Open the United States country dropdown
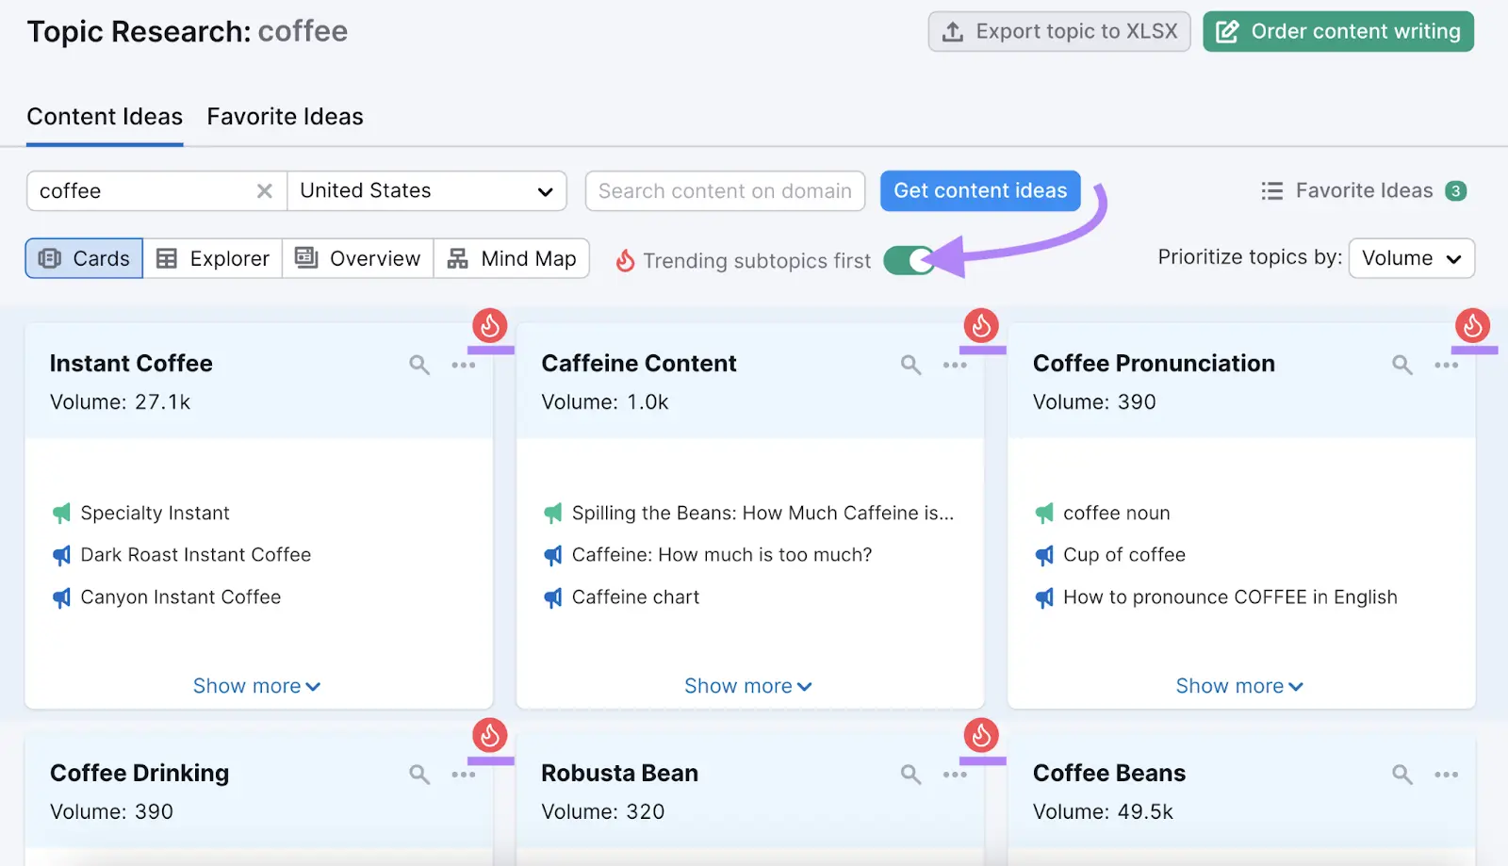The image size is (1508, 866). (x=426, y=190)
